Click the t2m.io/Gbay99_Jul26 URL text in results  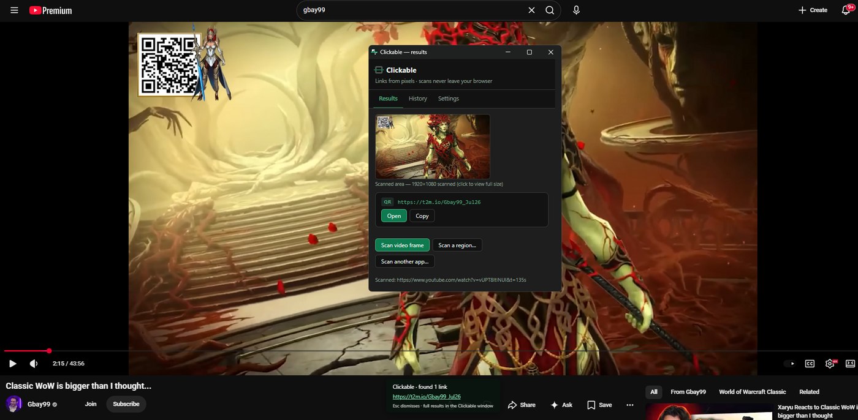point(439,201)
